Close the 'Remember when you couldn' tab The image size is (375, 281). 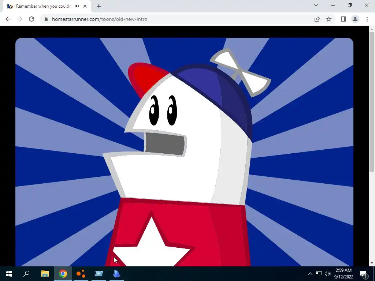click(85, 6)
